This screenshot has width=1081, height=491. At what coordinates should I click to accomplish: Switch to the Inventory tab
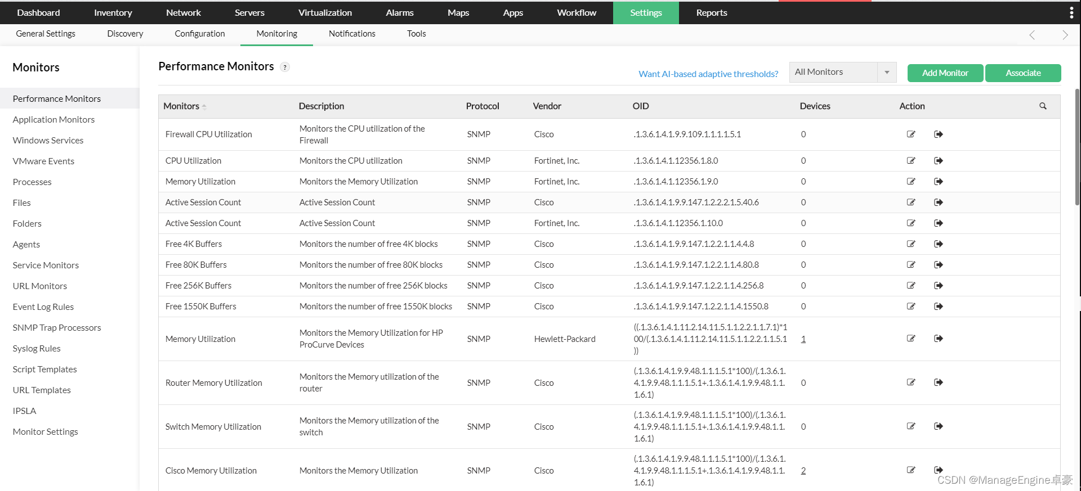[113, 12]
